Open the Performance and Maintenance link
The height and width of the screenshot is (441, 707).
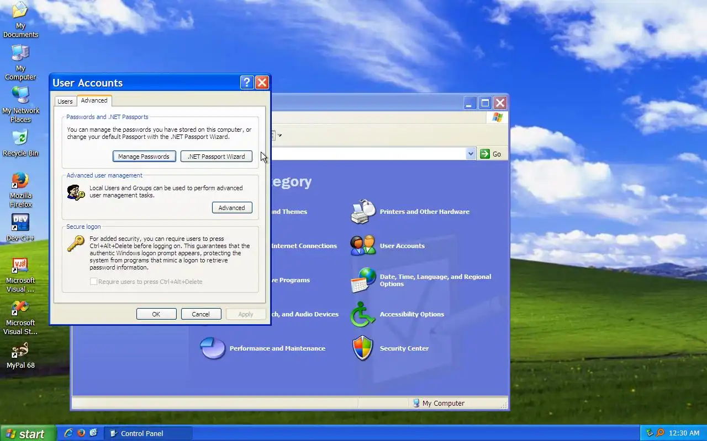[277, 348]
